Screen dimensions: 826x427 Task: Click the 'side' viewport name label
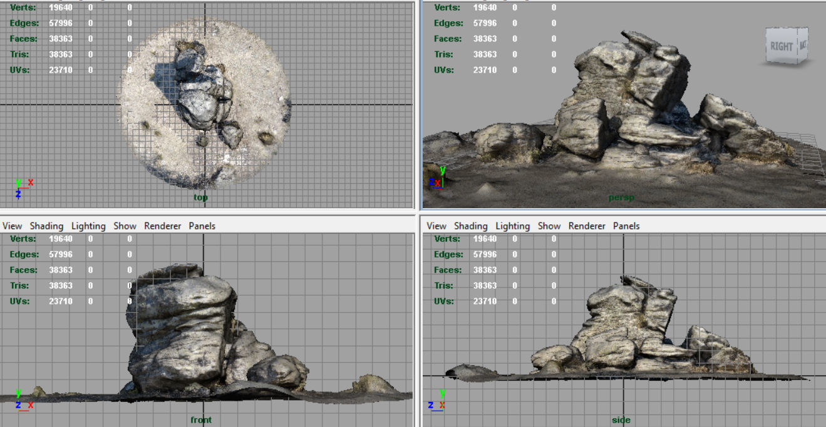click(x=621, y=419)
